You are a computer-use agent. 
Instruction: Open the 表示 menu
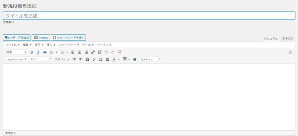click(x=39, y=45)
